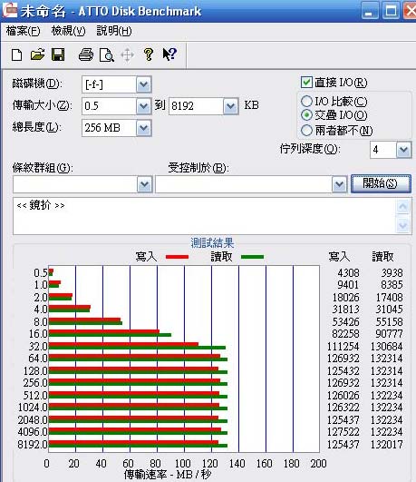Expand the 條紋群組(G) dropdown
Screen dimensions: 416x482
(144, 184)
